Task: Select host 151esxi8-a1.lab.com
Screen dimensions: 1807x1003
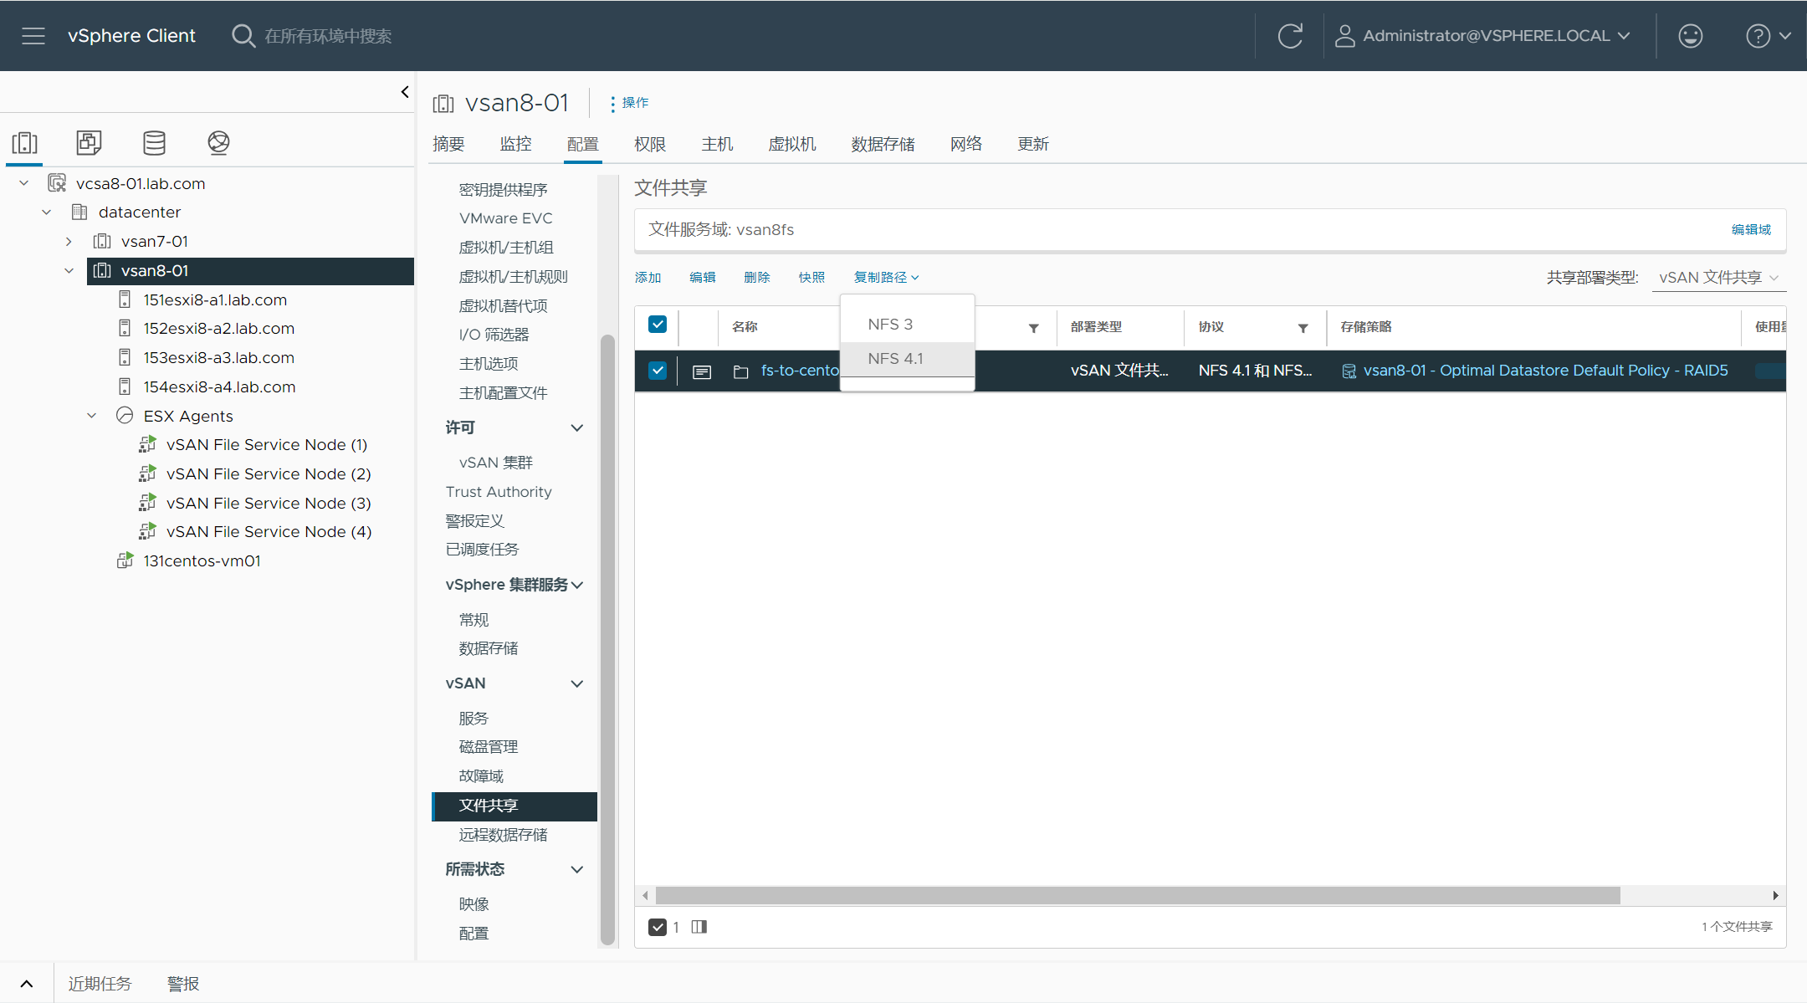Action: click(214, 300)
